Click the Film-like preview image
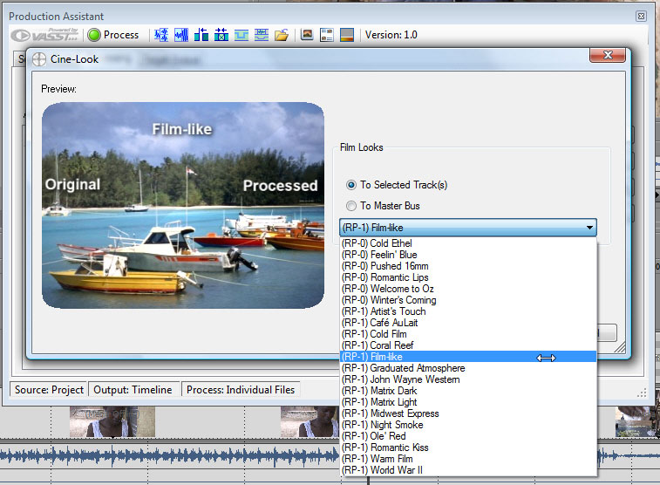This screenshot has width=660, height=485. point(183,205)
